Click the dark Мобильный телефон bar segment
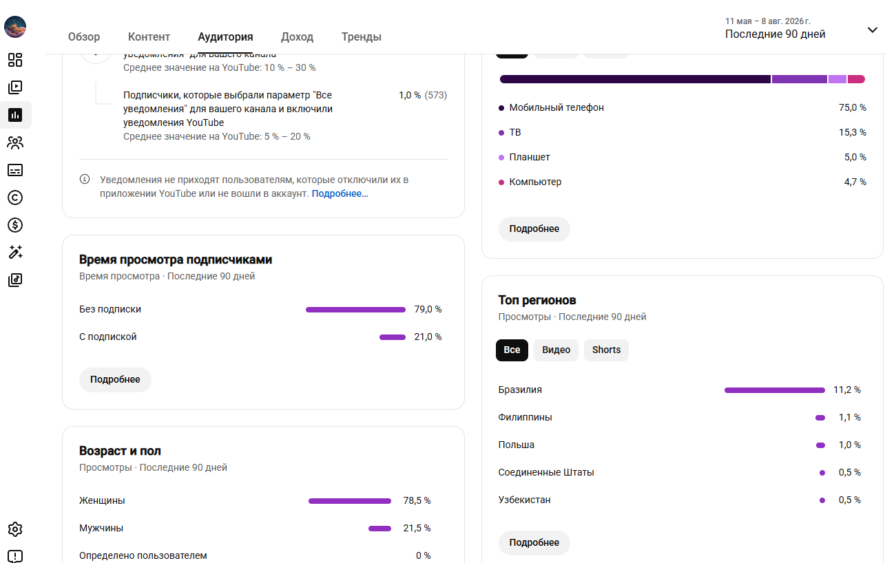885x563 pixels. [x=635, y=79]
